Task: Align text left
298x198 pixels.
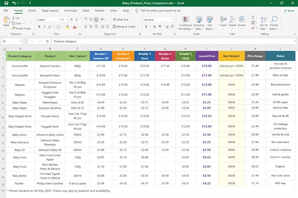Action: coord(86,27)
